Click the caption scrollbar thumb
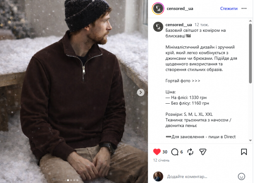Image resolution: width=254 pixels, height=183 pixels. point(250,53)
